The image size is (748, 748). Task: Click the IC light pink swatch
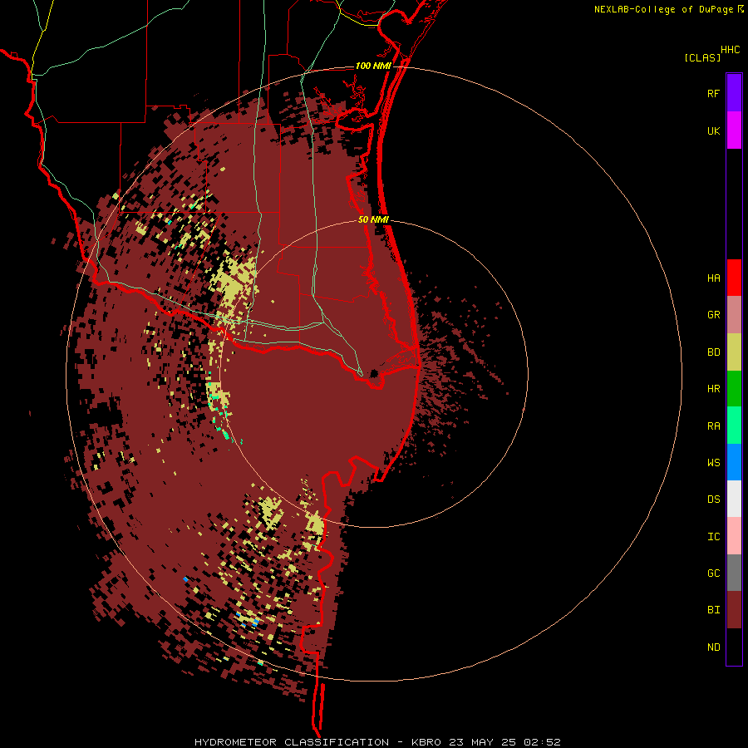pyautogui.click(x=734, y=536)
